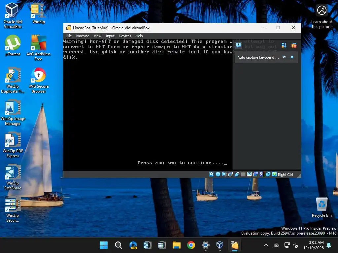Viewport: 338px width, 253px height.
Task: Click the delete finished notifications icon
Action: (294, 45)
